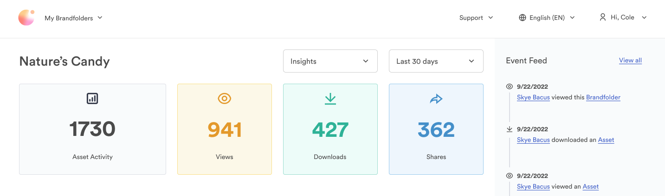Viewport: 665px width, 196px height.
Task: Open the English (EN) language selector
Action: (x=547, y=18)
